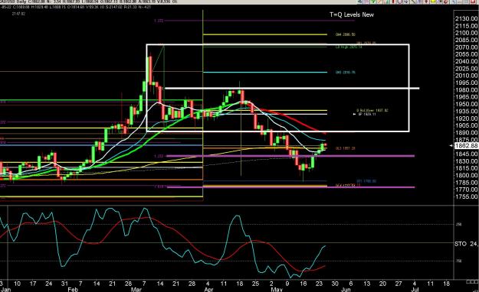Select the 1950.00 price scale value

[466, 104]
